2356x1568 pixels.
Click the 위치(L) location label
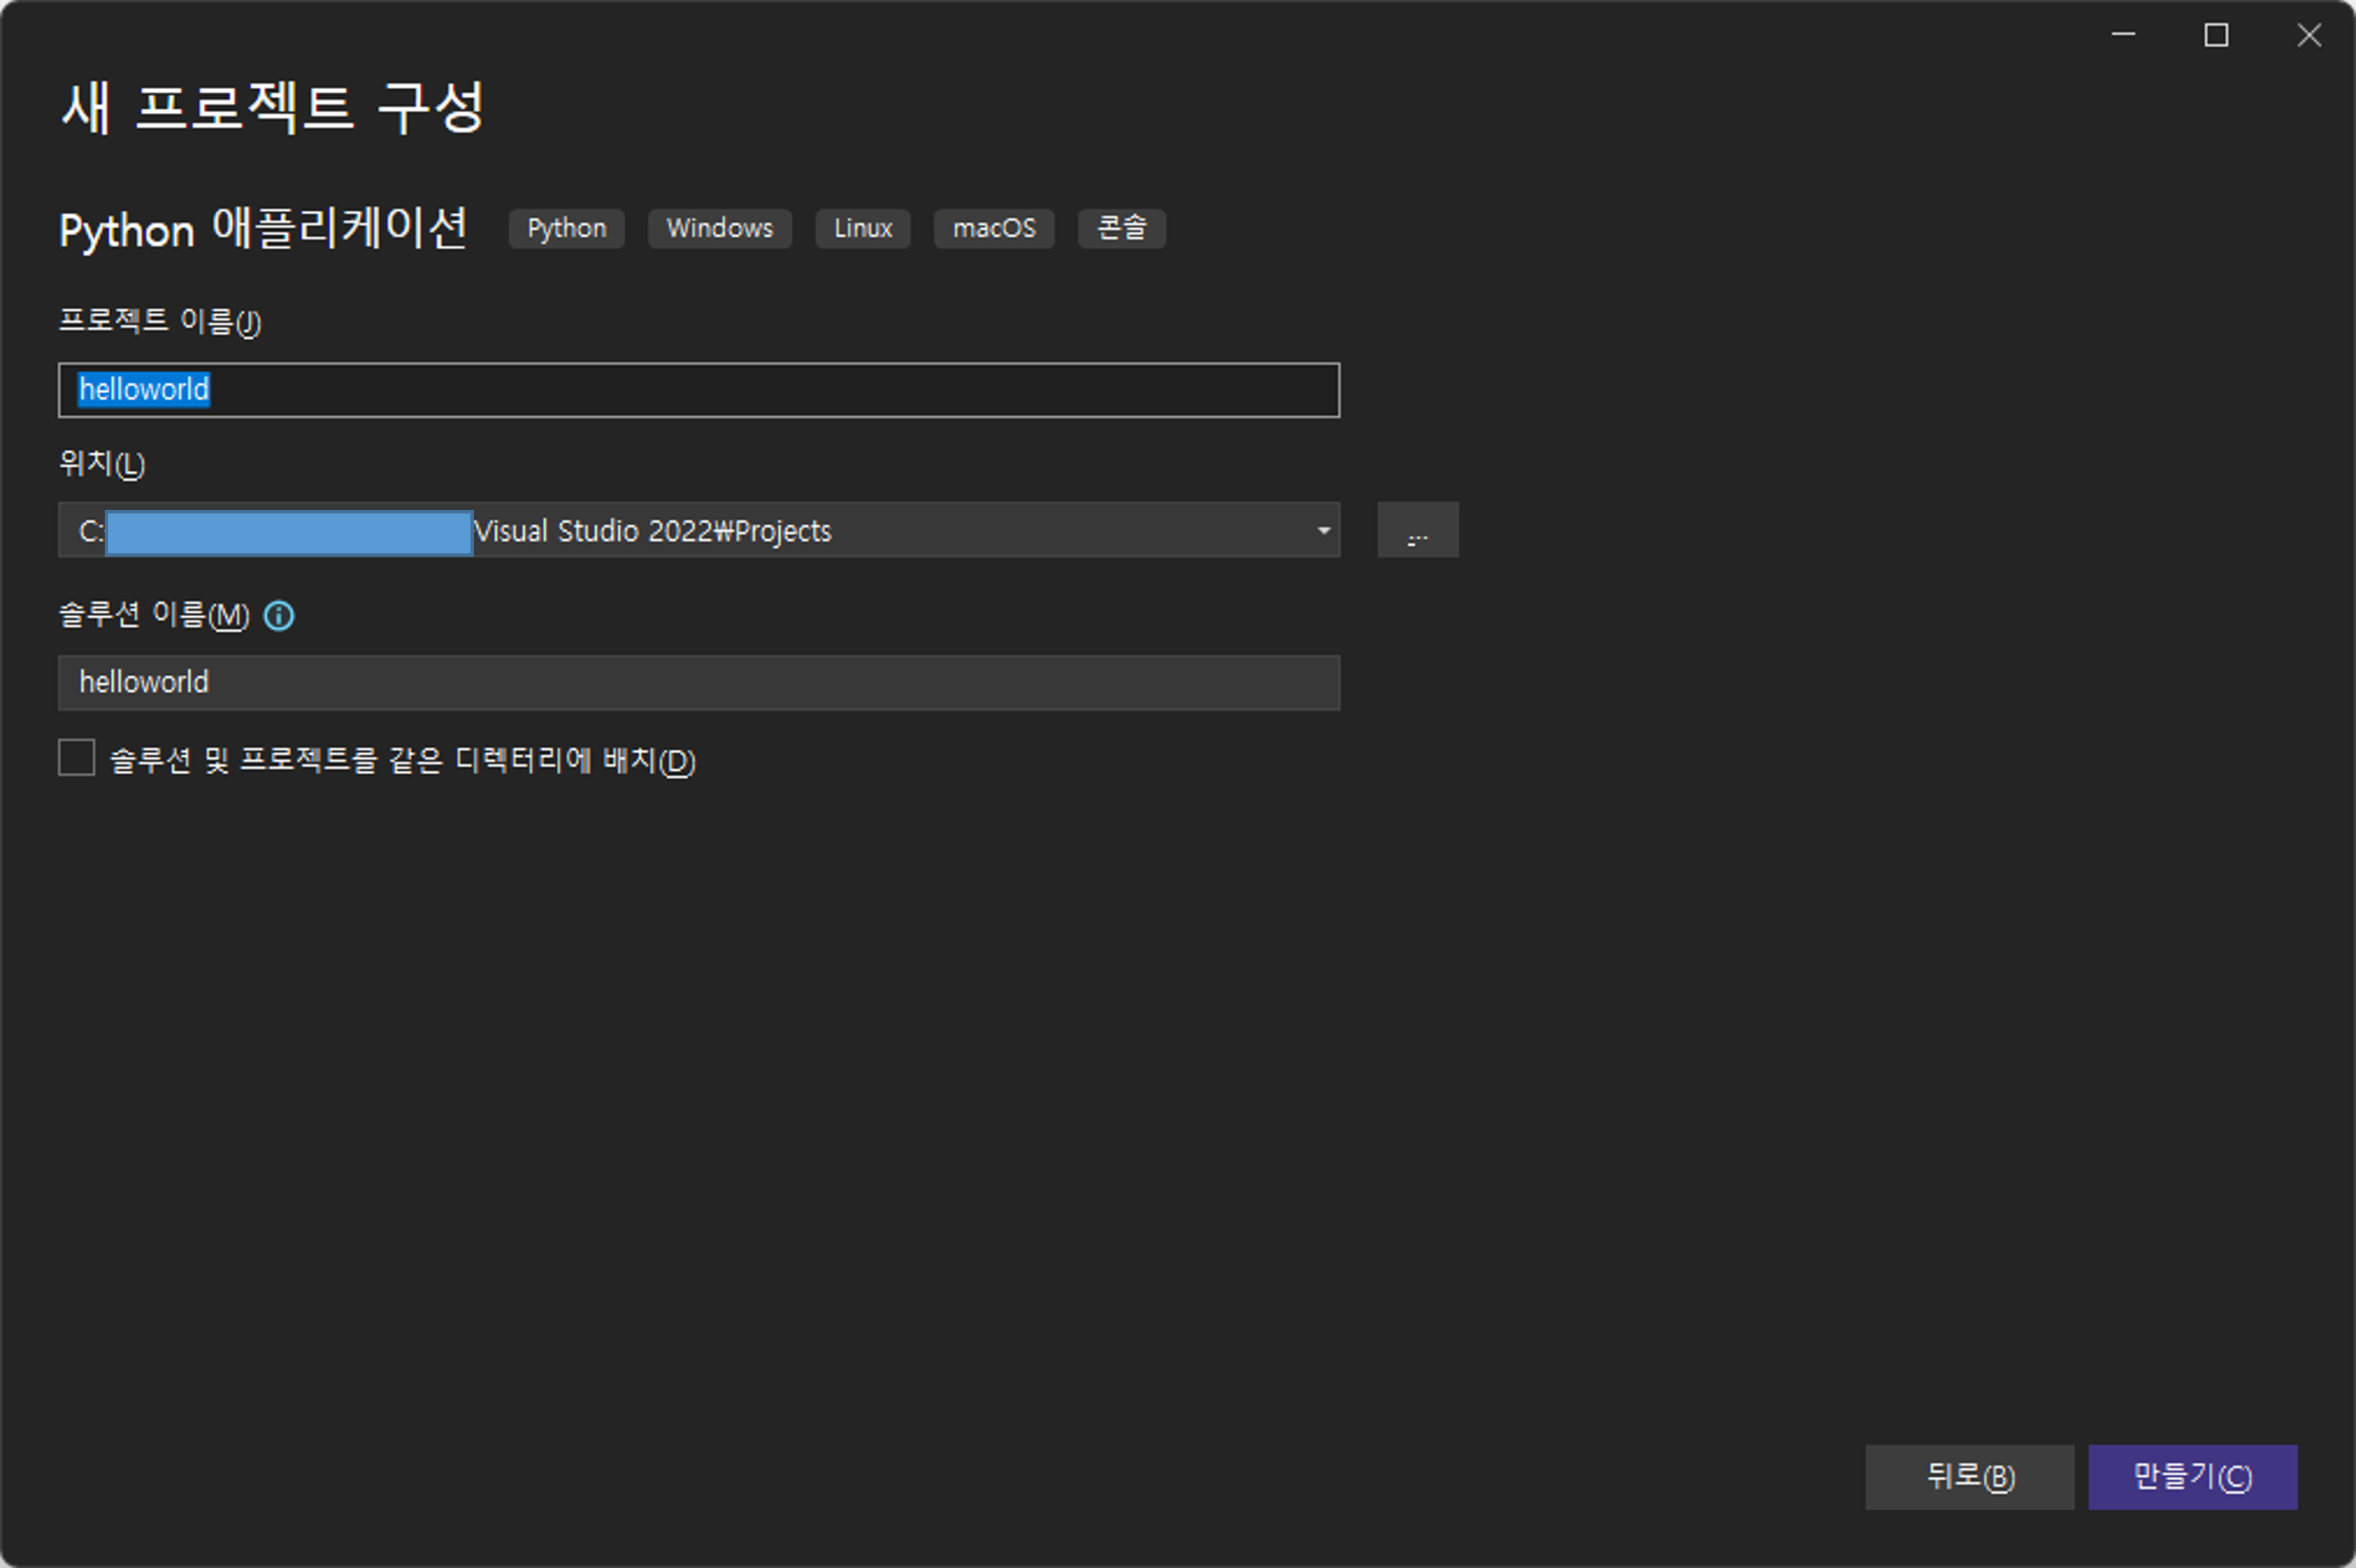102,464
